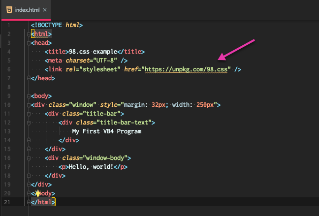Collapse the html tag fold marker on line 2

tap(29, 34)
